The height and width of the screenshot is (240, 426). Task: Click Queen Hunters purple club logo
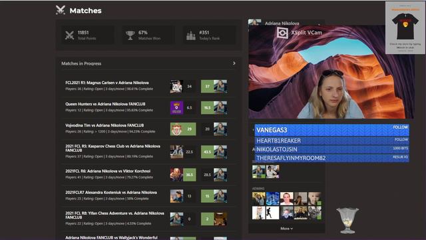pos(176,108)
